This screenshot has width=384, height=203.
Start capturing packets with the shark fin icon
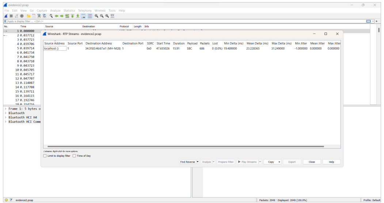tap(6, 16)
